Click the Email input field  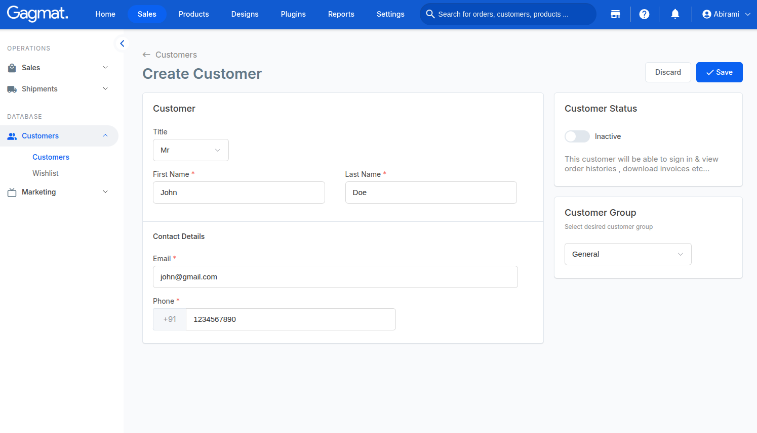click(x=335, y=277)
